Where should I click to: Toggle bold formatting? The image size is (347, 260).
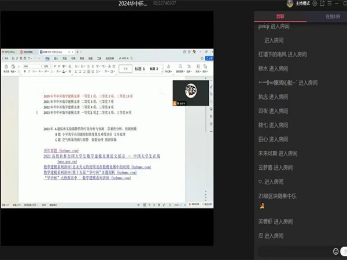[x=25, y=72]
